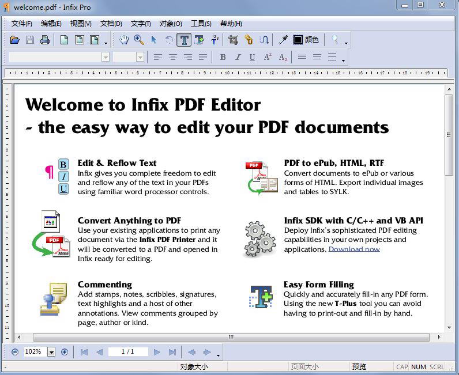Click the Download now link
Viewport: 459px width, 375px height.
coord(354,249)
